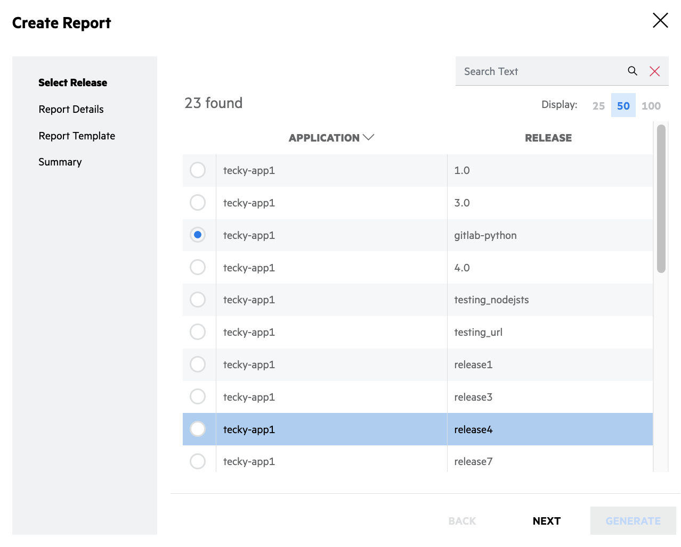
Task: Choose the release 4.0 radio button
Action: [198, 267]
